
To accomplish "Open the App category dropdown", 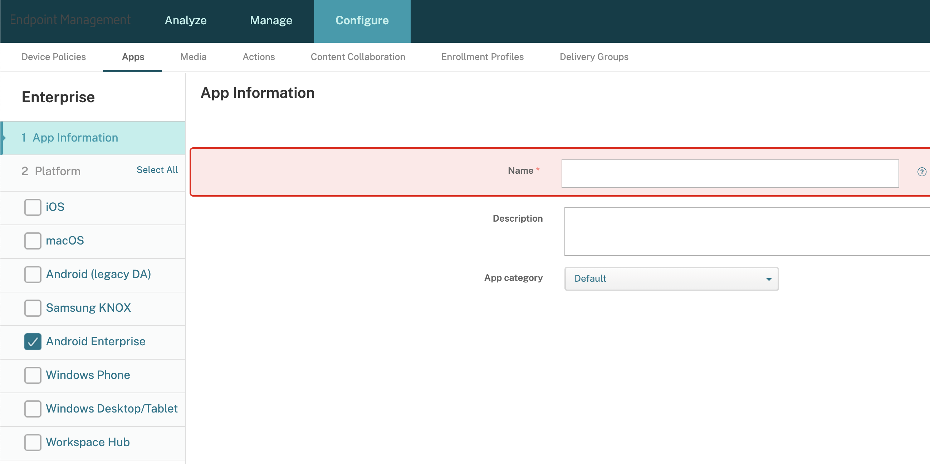I will (671, 278).
